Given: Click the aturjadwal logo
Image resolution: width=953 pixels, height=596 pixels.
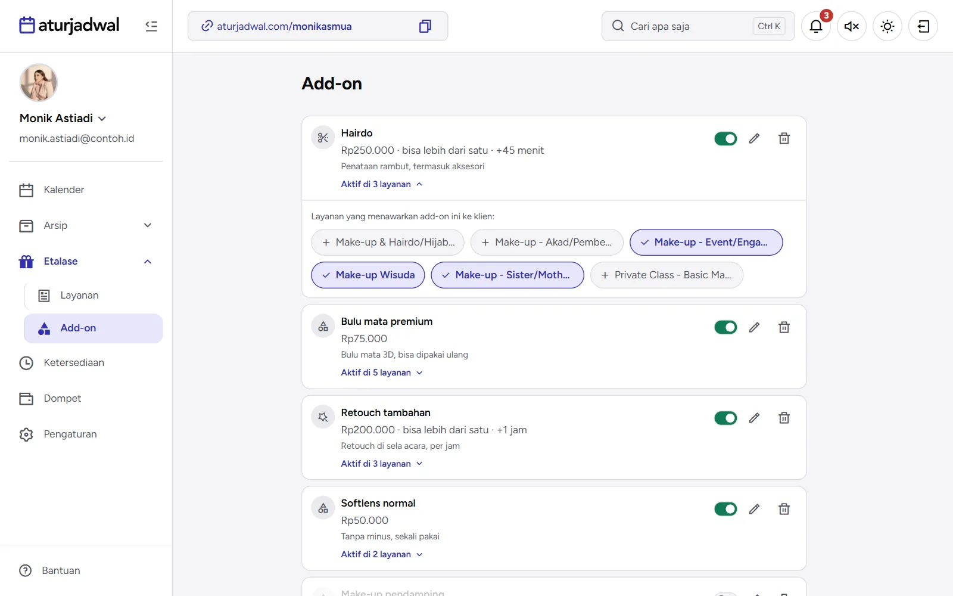Looking at the screenshot, I should (69, 26).
